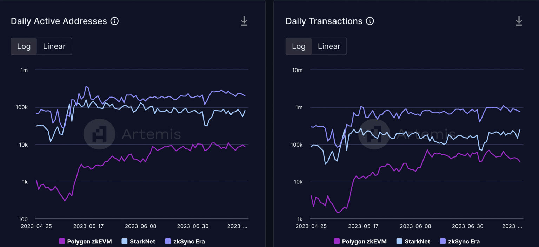
Task: Click Artemis watermark logo in Transactions chart
Action: [374, 134]
